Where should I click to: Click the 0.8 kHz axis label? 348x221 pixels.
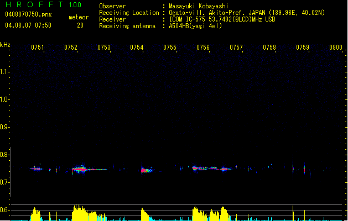pos(4,155)
